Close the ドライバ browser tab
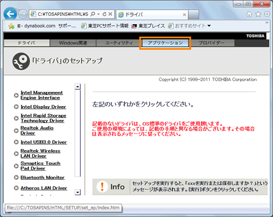 (x=185, y=15)
